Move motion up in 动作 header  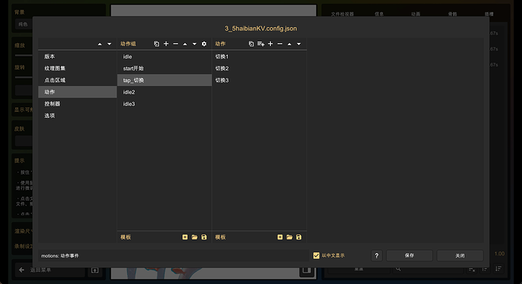289,44
